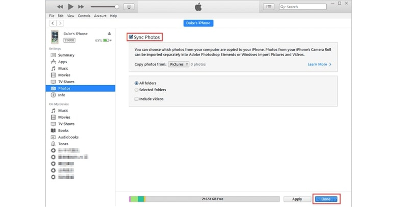Open the search options magnifier dropdown

click(283, 7)
